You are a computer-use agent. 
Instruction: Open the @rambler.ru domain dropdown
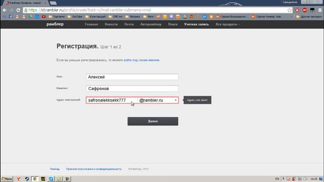(x=158, y=100)
